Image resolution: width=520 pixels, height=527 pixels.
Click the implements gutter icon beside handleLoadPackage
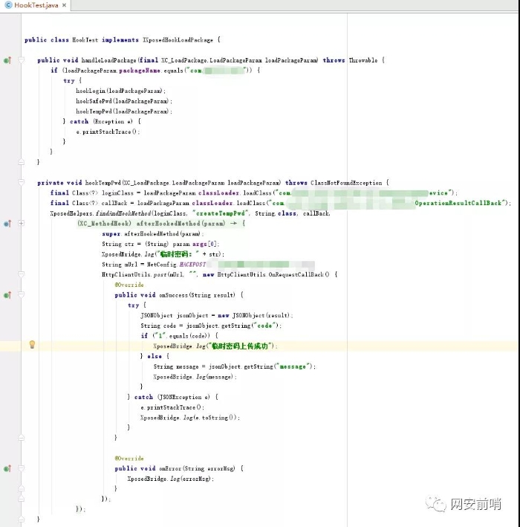7,60
